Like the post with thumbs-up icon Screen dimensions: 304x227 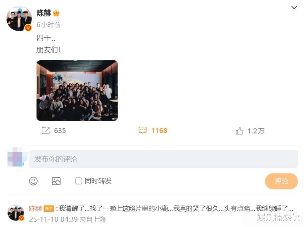[239, 131]
